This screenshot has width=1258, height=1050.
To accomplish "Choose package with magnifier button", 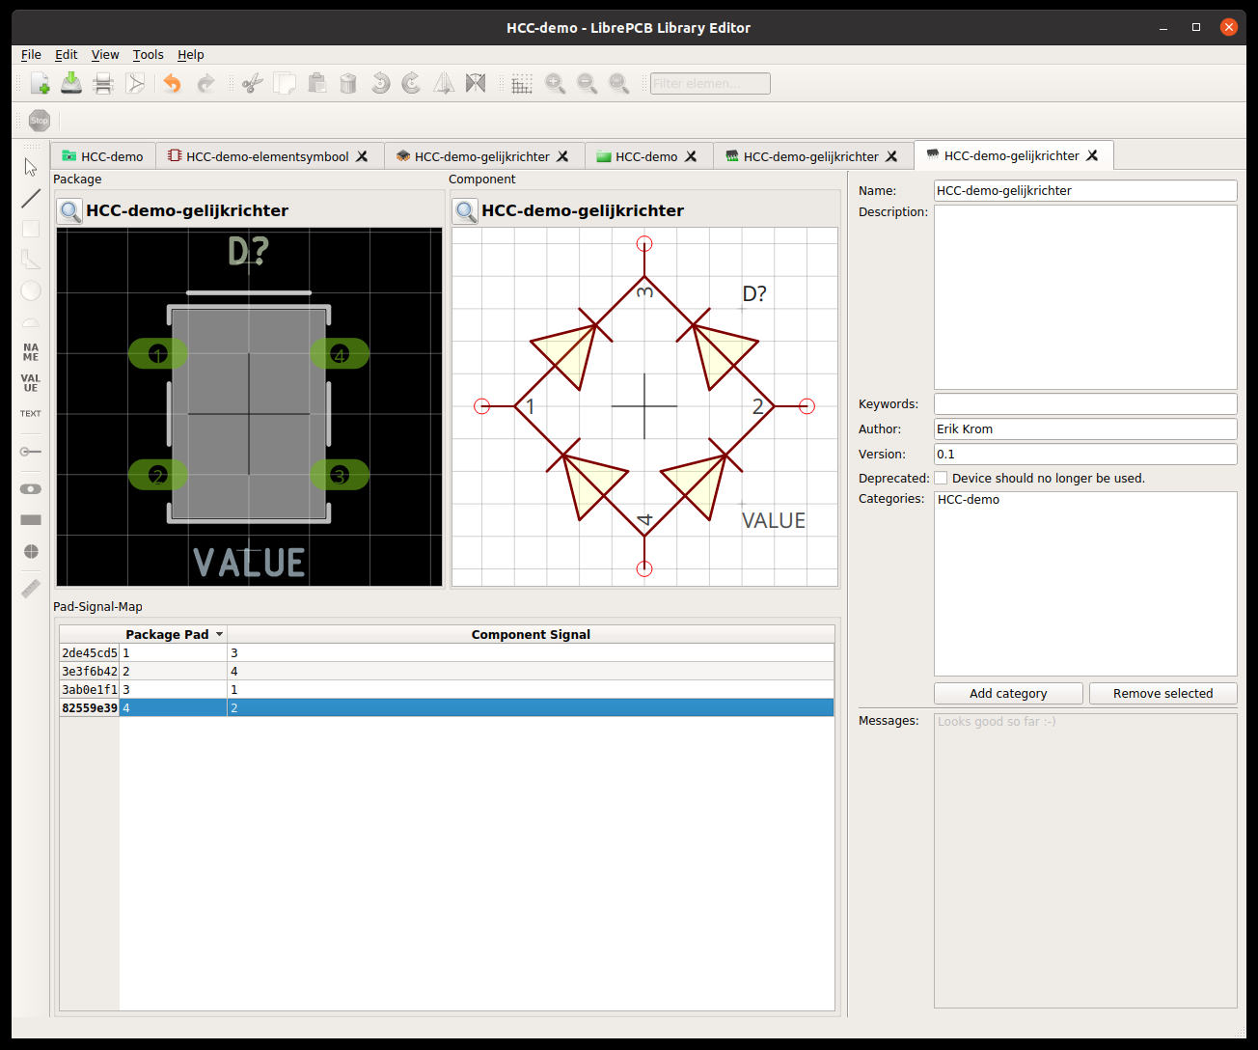I will 70,210.
